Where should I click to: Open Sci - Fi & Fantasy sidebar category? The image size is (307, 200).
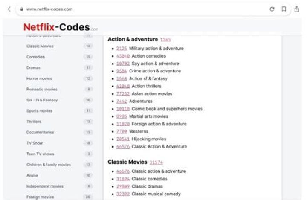[x=42, y=100]
